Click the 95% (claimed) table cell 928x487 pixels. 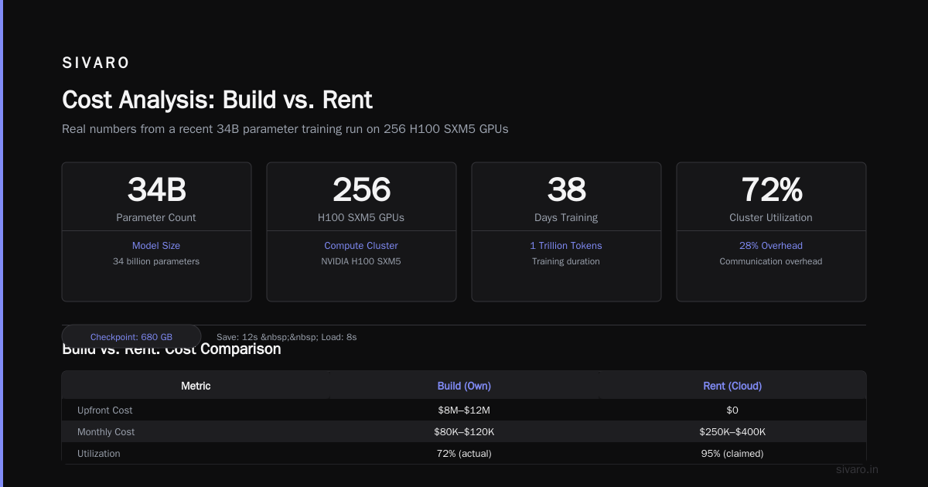[x=732, y=454]
